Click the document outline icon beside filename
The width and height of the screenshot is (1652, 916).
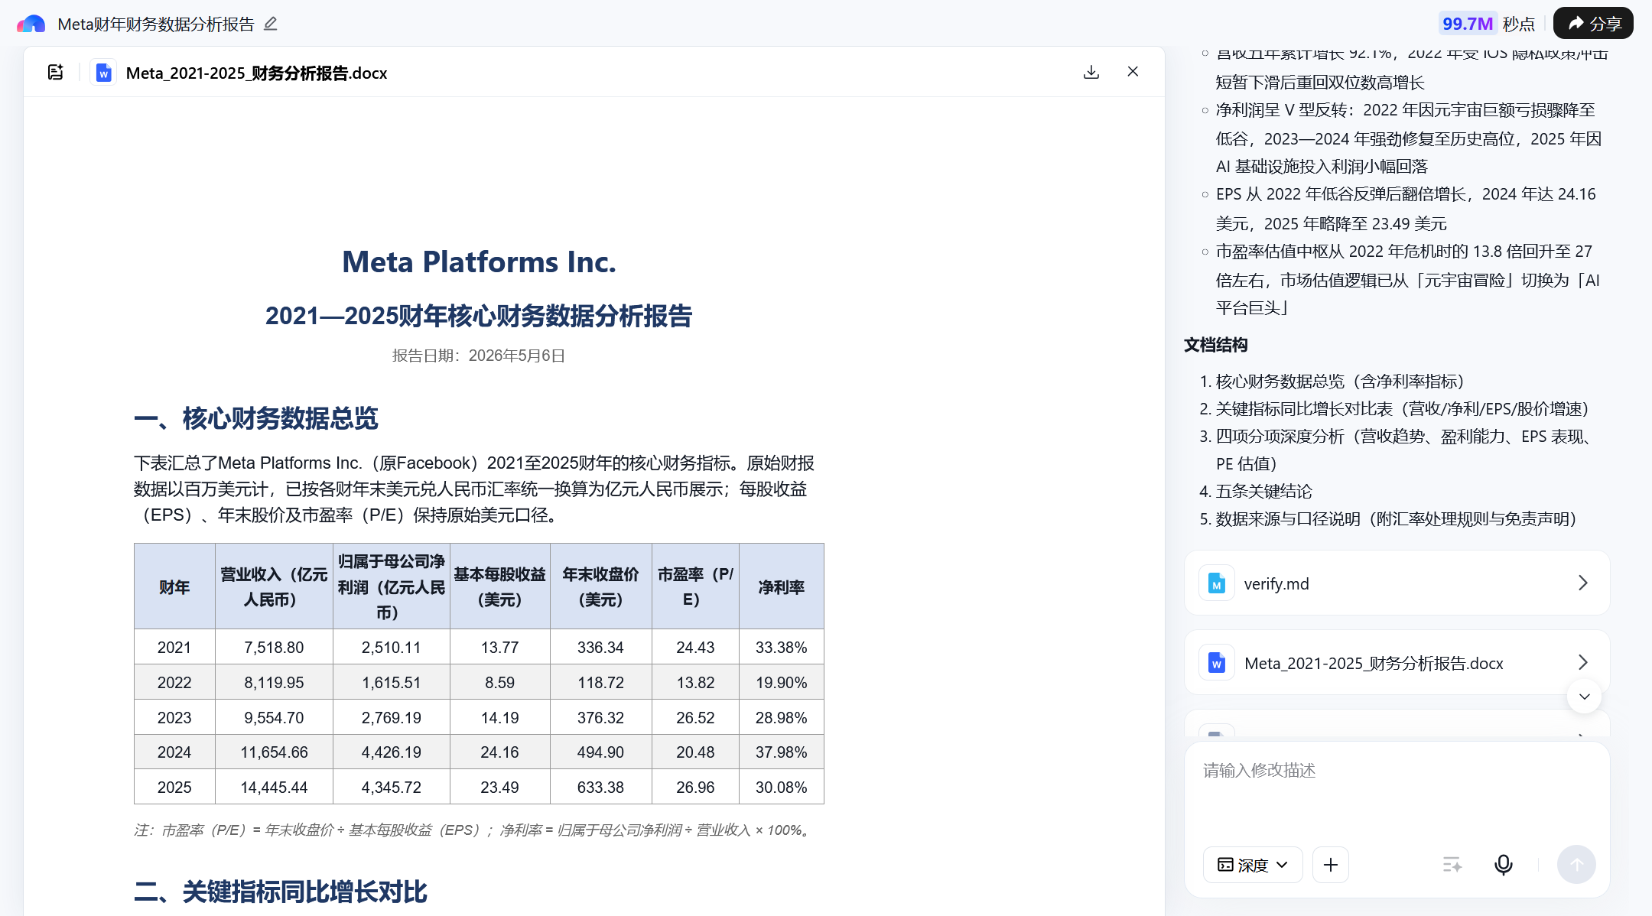(x=55, y=72)
